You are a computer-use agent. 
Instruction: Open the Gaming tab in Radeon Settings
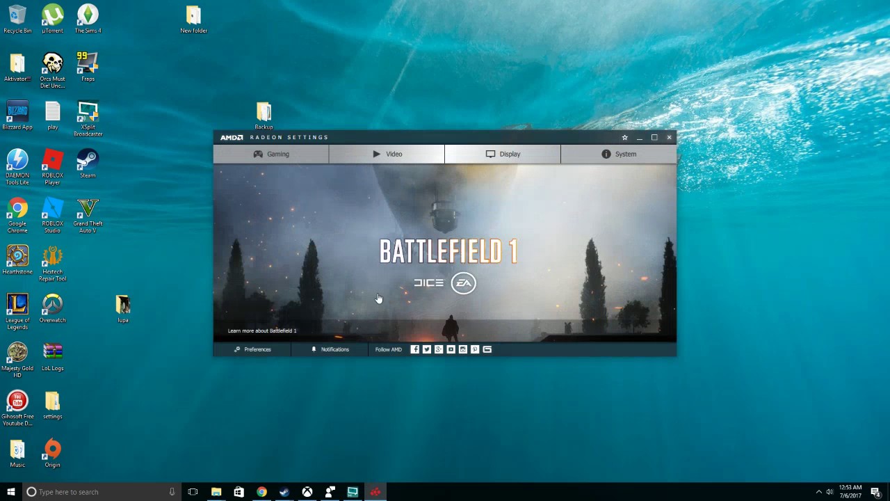(271, 154)
